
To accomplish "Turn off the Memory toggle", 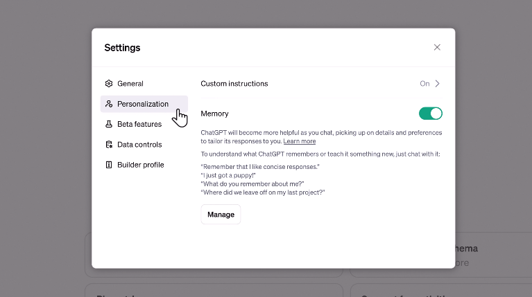I will tap(431, 114).
